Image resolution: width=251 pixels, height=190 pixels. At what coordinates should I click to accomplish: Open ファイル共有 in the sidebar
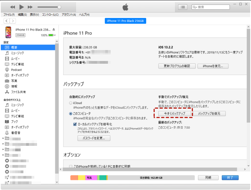pos(18,92)
